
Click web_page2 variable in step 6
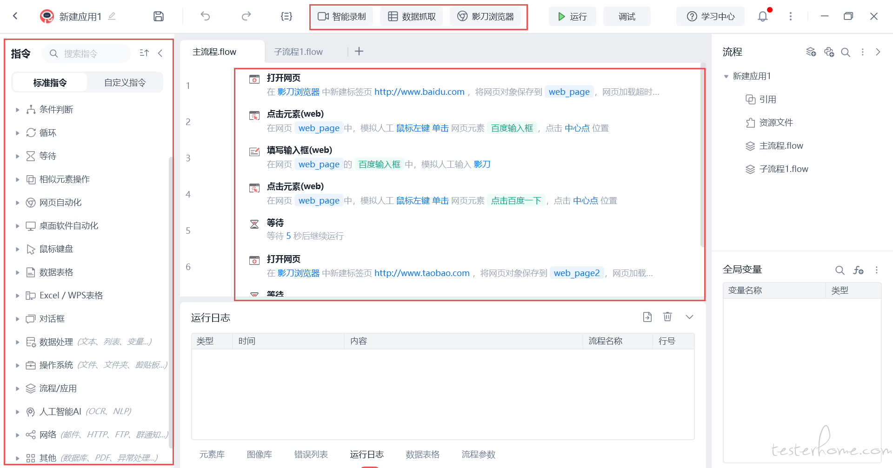577,273
